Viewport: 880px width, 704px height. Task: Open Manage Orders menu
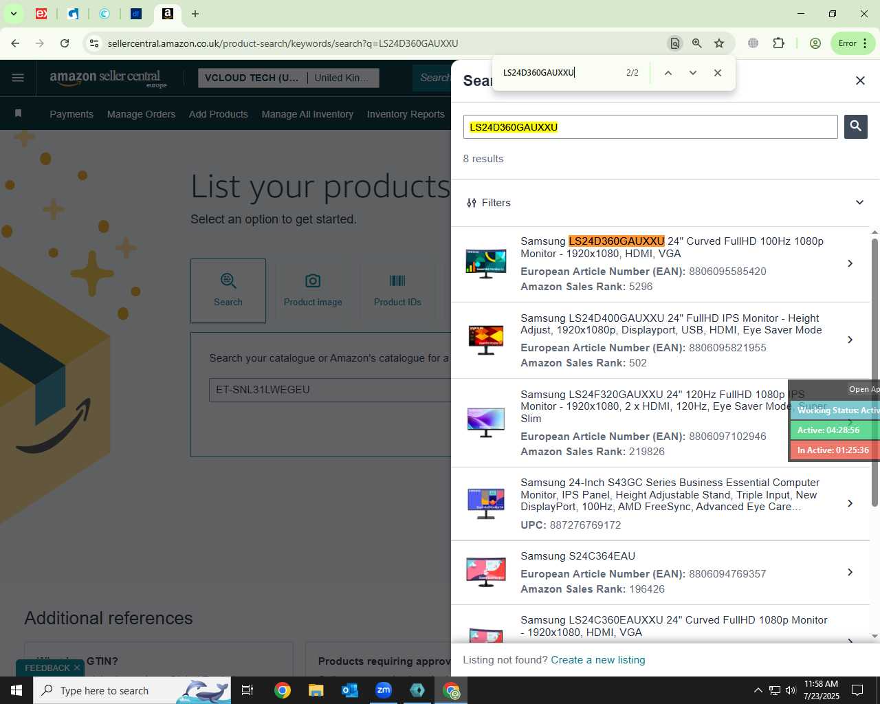[x=141, y=114]
